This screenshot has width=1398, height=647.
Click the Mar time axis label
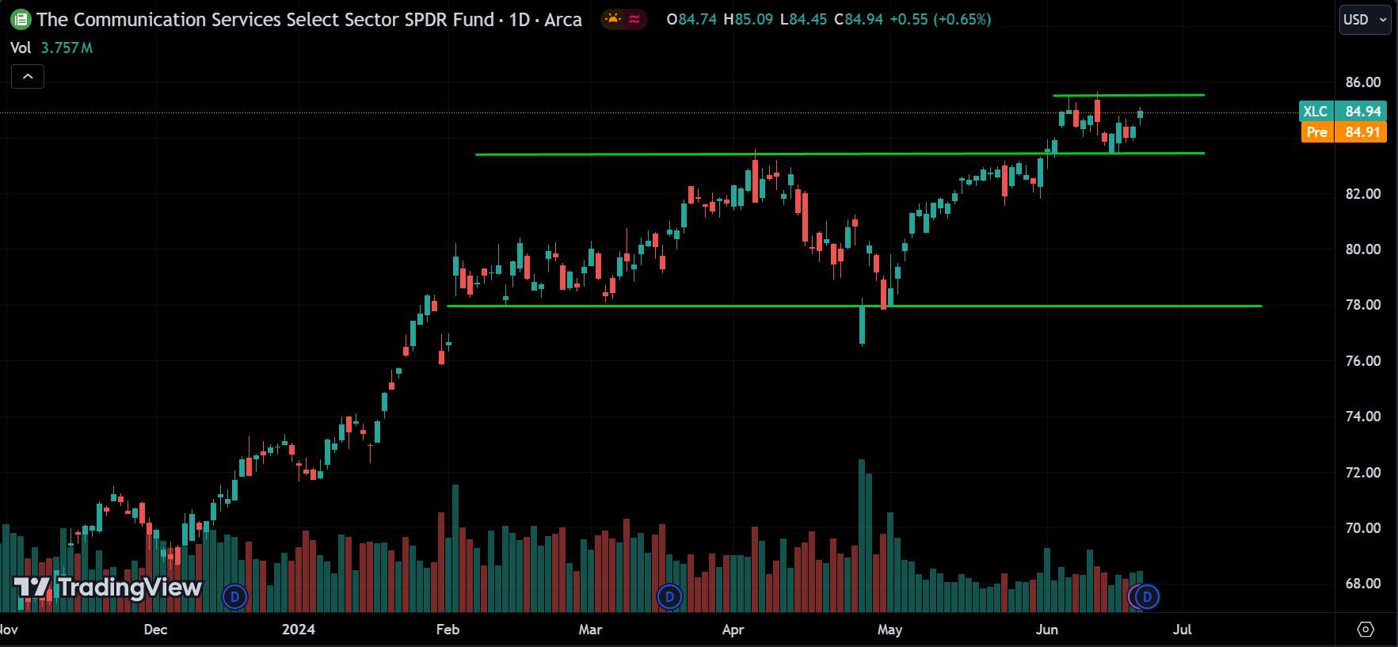coord(590,630)
